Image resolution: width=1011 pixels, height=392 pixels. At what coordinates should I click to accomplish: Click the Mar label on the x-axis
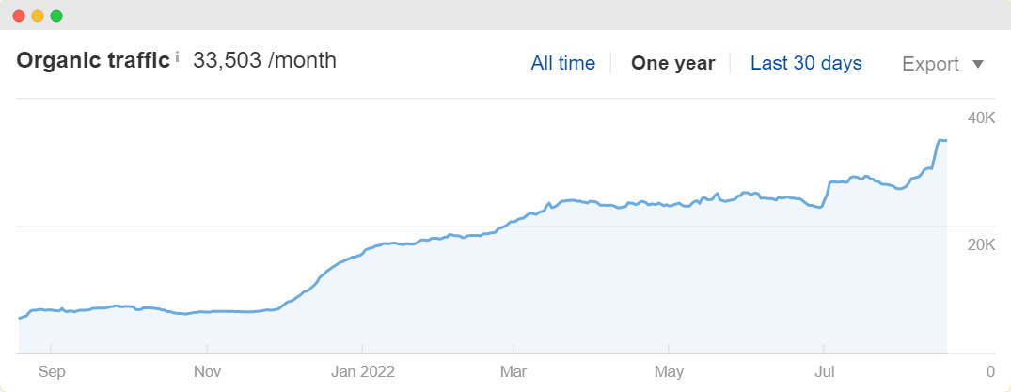pyautogui.click(x=513, y=372)
